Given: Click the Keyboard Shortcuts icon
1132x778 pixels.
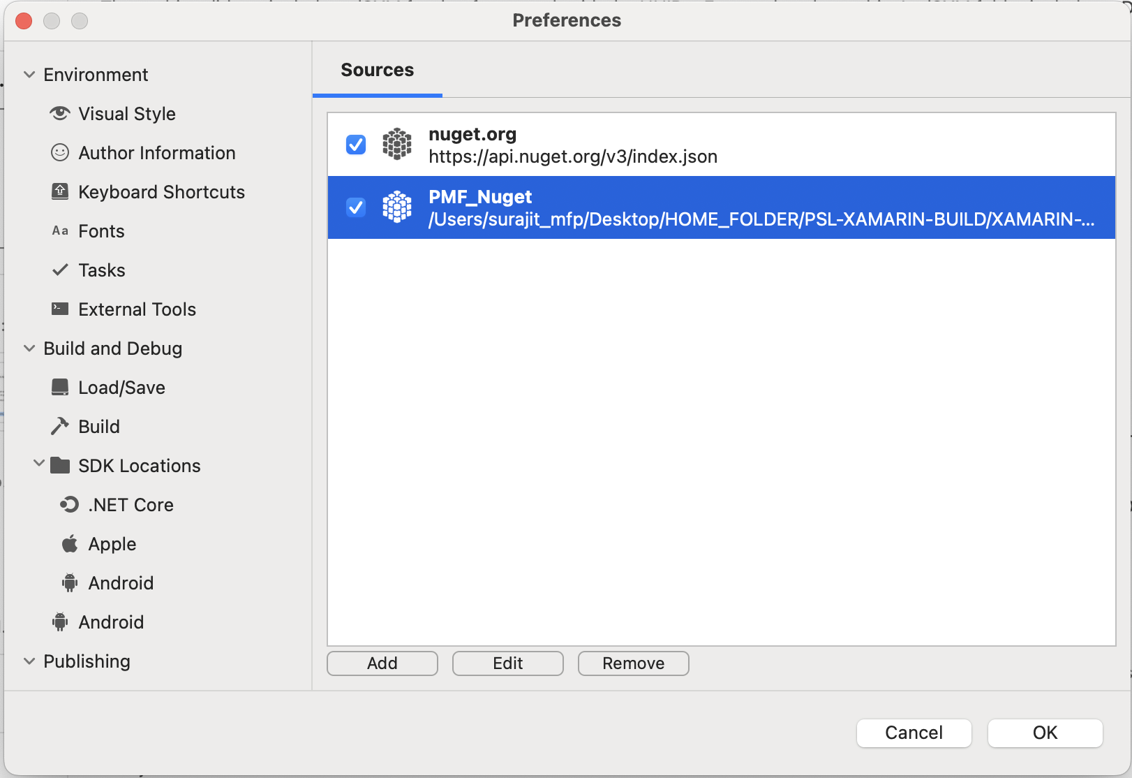Looking at the screenshot, I should [60, 191].
